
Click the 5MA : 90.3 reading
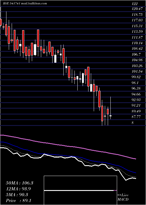pyautogui.click(x=17, y=195)
